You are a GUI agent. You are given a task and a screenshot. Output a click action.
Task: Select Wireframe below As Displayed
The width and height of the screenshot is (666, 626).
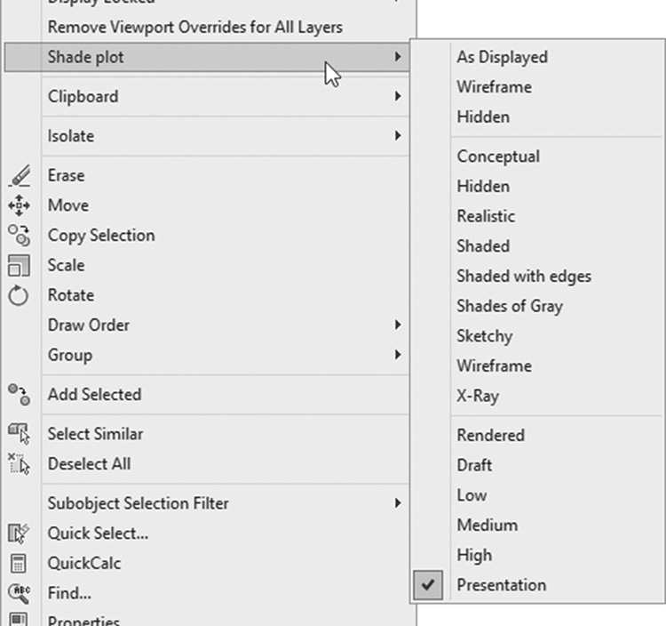[x=537, y=87]
